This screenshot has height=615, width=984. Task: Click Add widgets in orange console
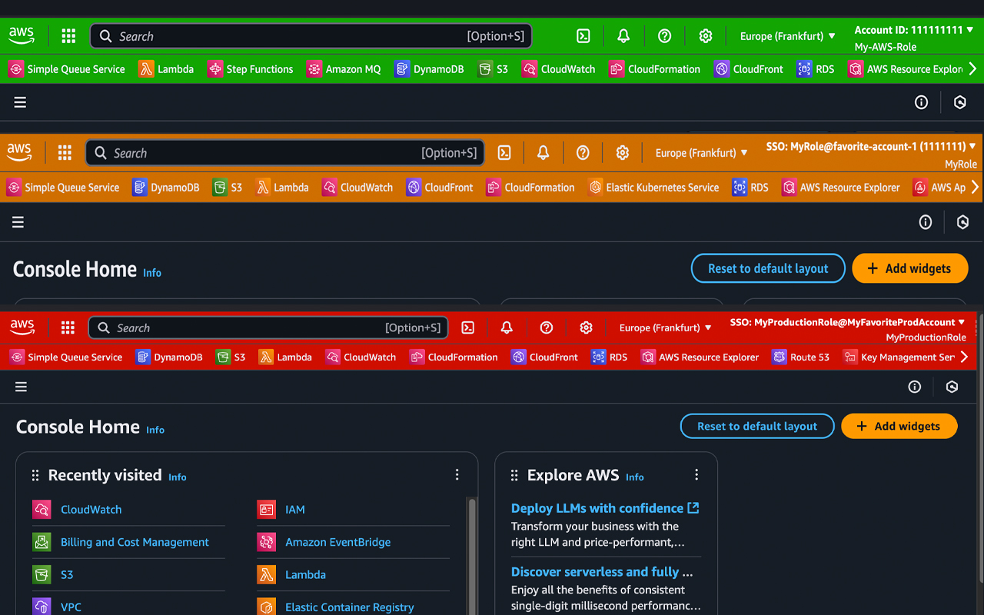tap(909, 268)
